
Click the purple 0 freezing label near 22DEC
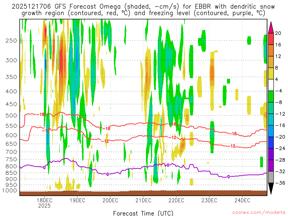(x=168, y=165)
